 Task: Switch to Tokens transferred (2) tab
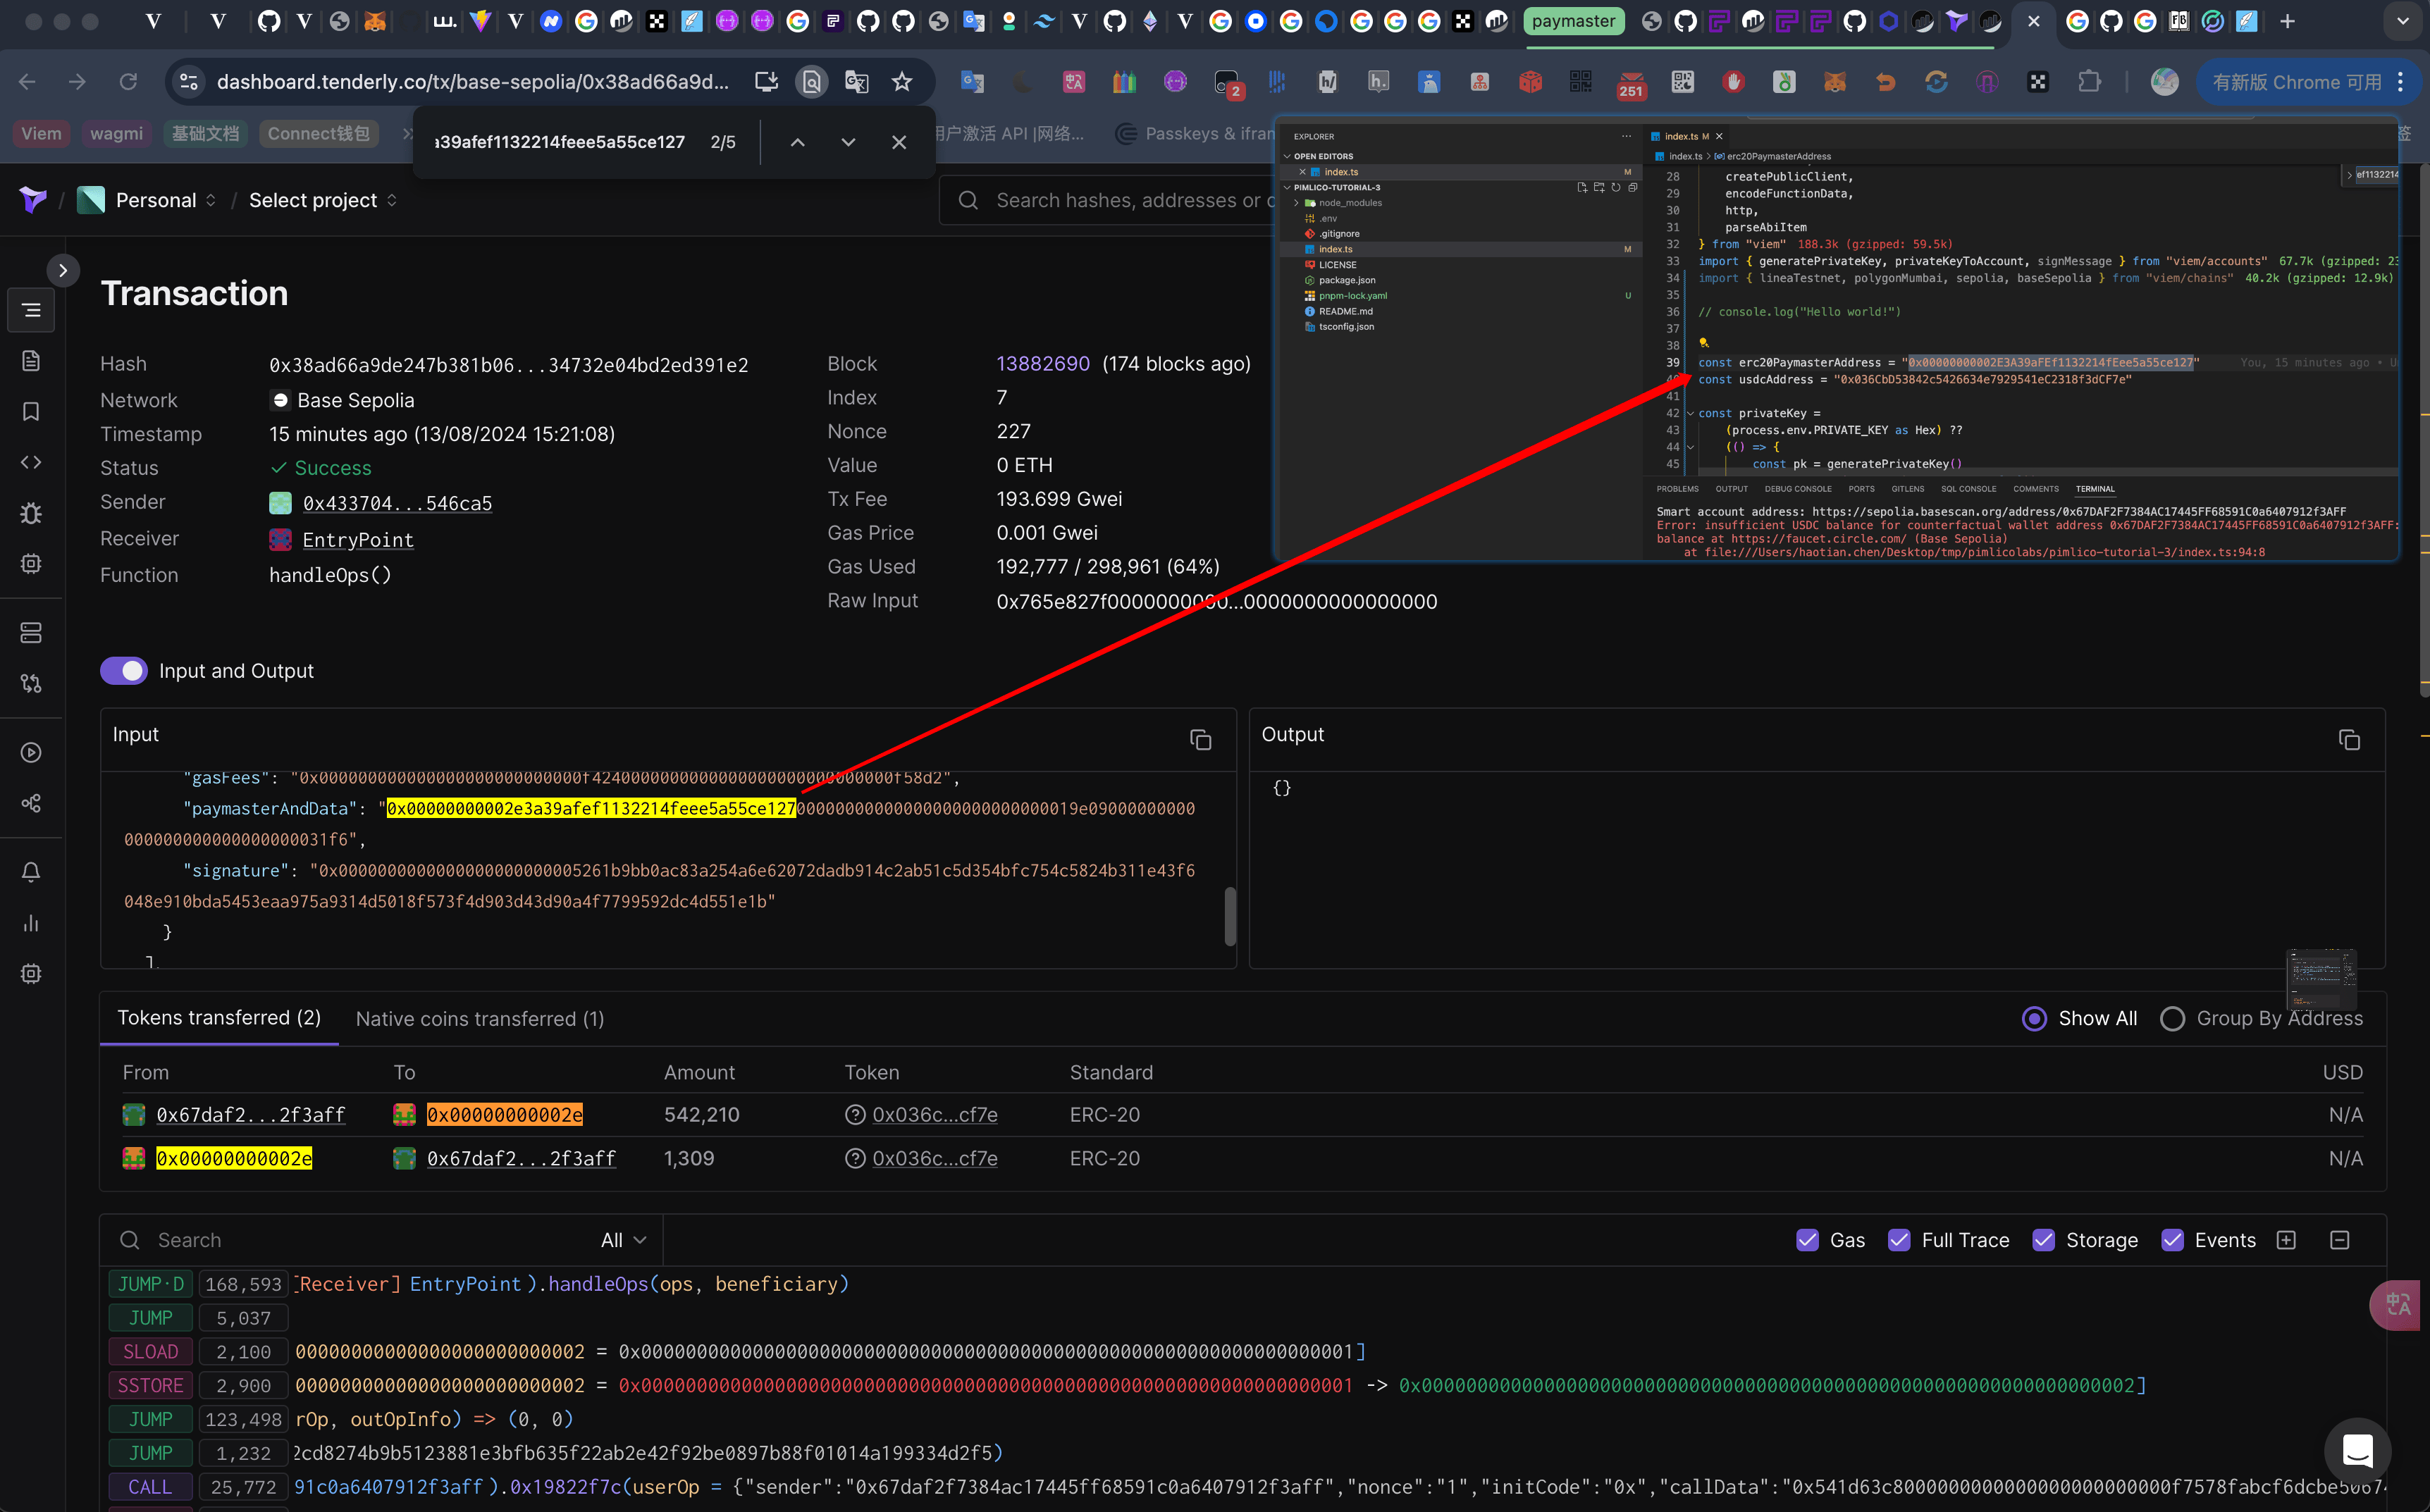[x=219, y=1018]
